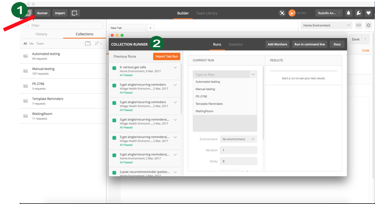Click the Delay input field
The image size is (375, 204).
pyautogui.click(x=238, y=161)
